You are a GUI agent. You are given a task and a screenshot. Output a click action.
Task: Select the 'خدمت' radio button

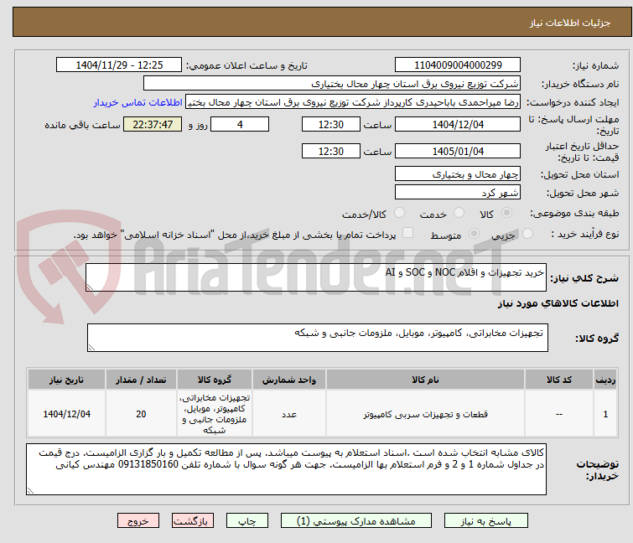pos(459,213)
